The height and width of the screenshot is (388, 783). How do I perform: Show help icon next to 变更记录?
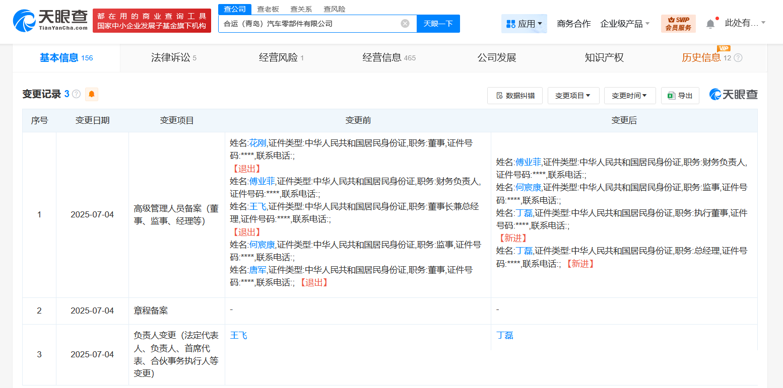click(x=77, y=94)
